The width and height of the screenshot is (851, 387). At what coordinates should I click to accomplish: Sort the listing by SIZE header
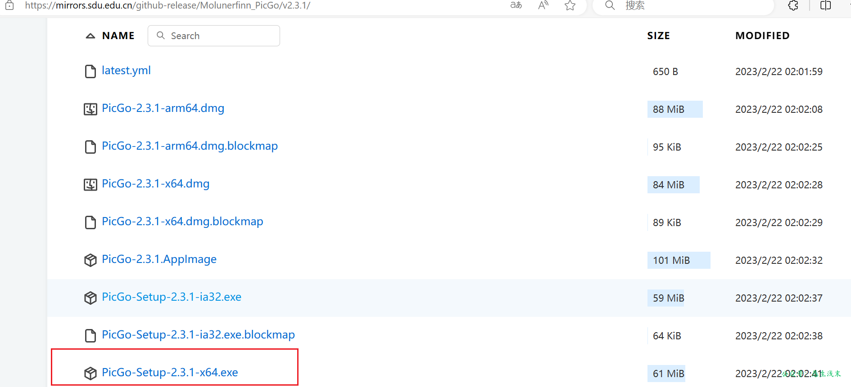pos(658,36)
